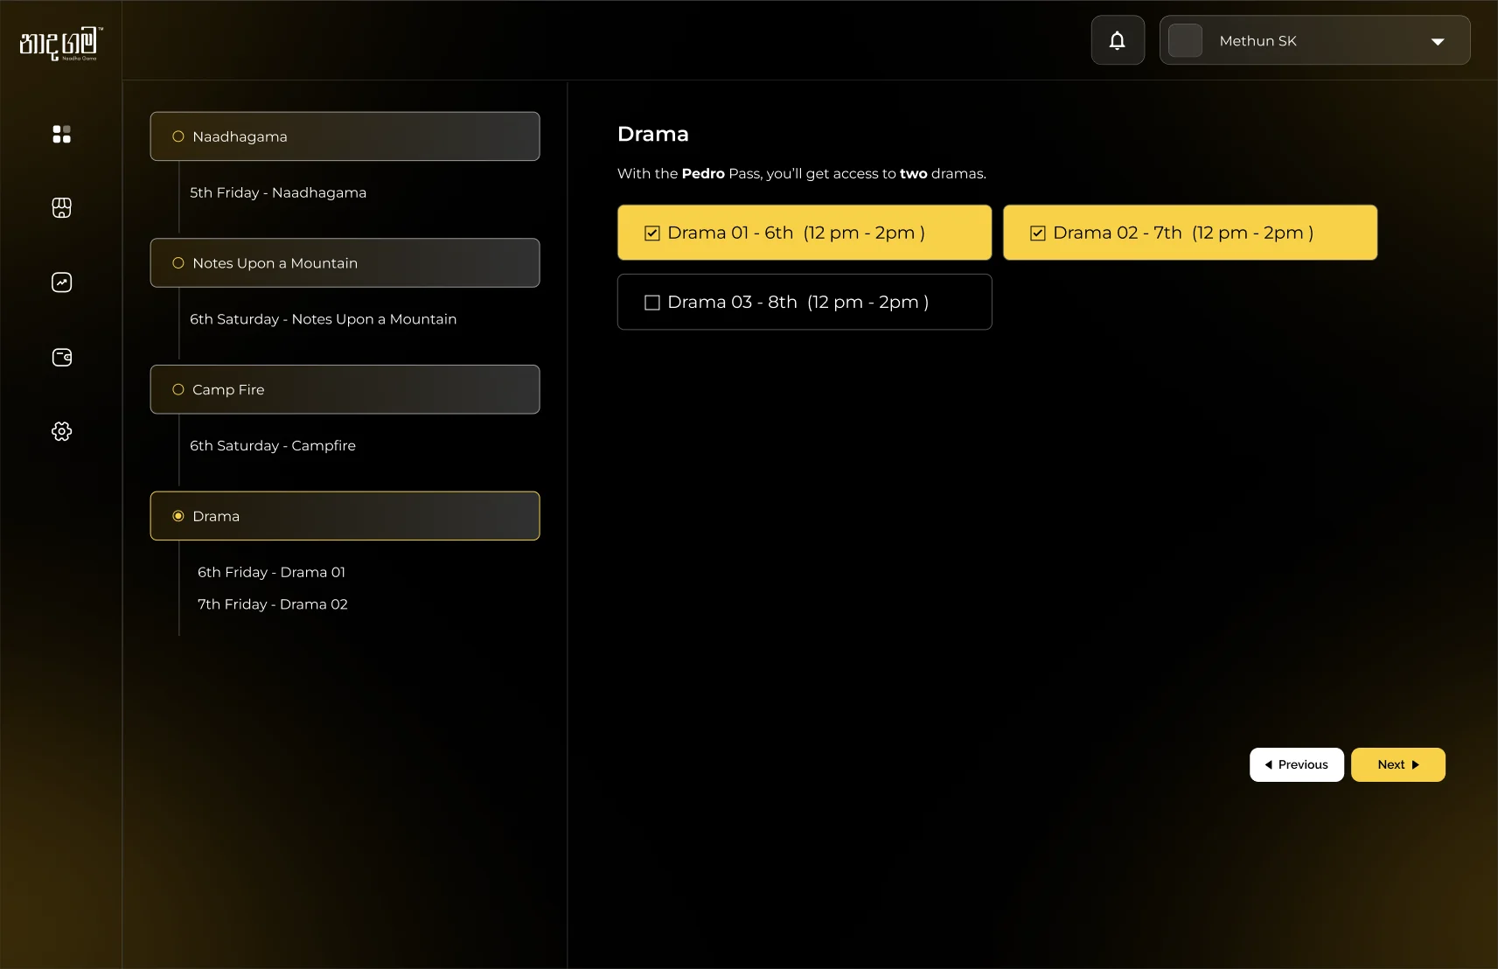The image size is (1498, 969).
Task: Select the Camp Fire radio button
Action: pos(178,390)
